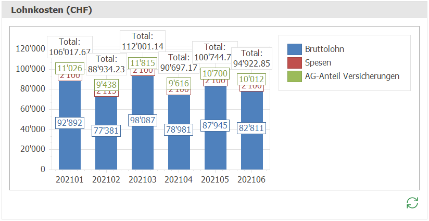Click the Total 88'934.23 label
Screen dimensions: 429x221
pyautogui.click(x=106, y=64)
